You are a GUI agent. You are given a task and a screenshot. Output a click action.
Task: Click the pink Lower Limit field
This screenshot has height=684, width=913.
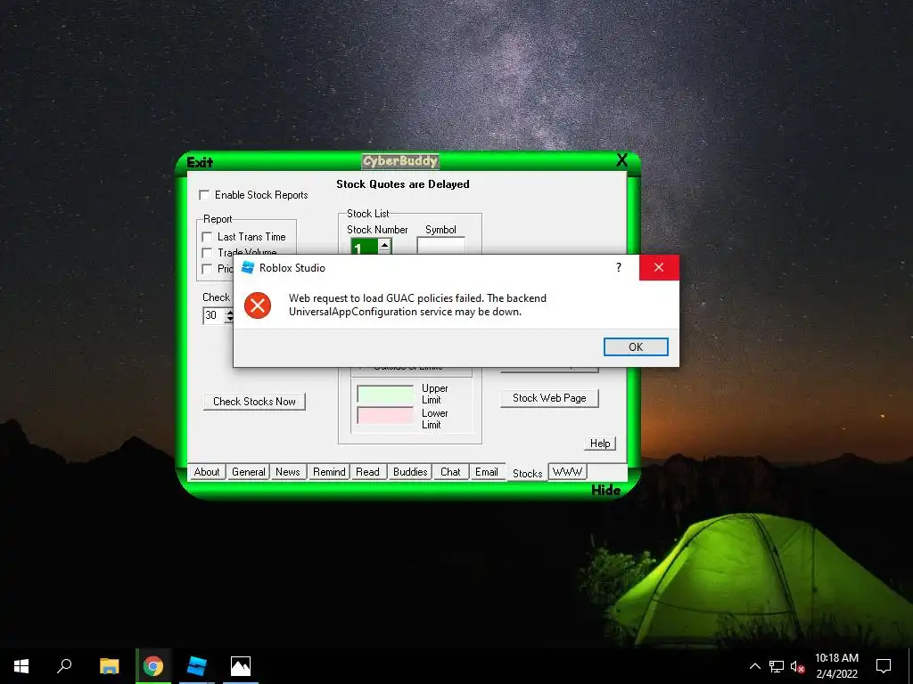[x=385, y=415]
